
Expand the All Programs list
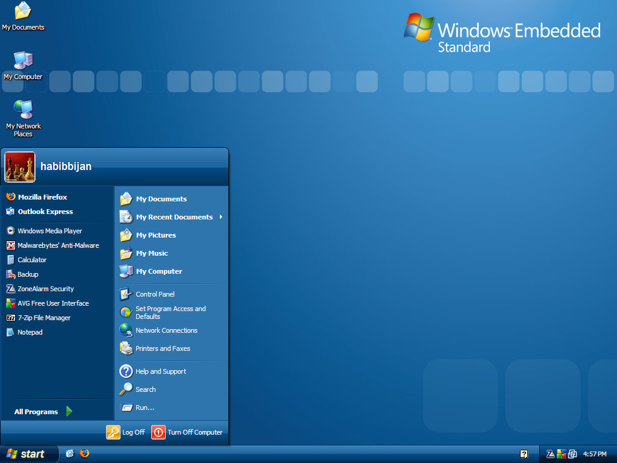pos(43,411)
